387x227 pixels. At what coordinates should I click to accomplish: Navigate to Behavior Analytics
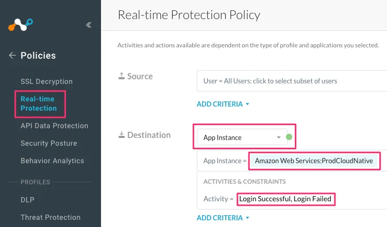point(52,161)
